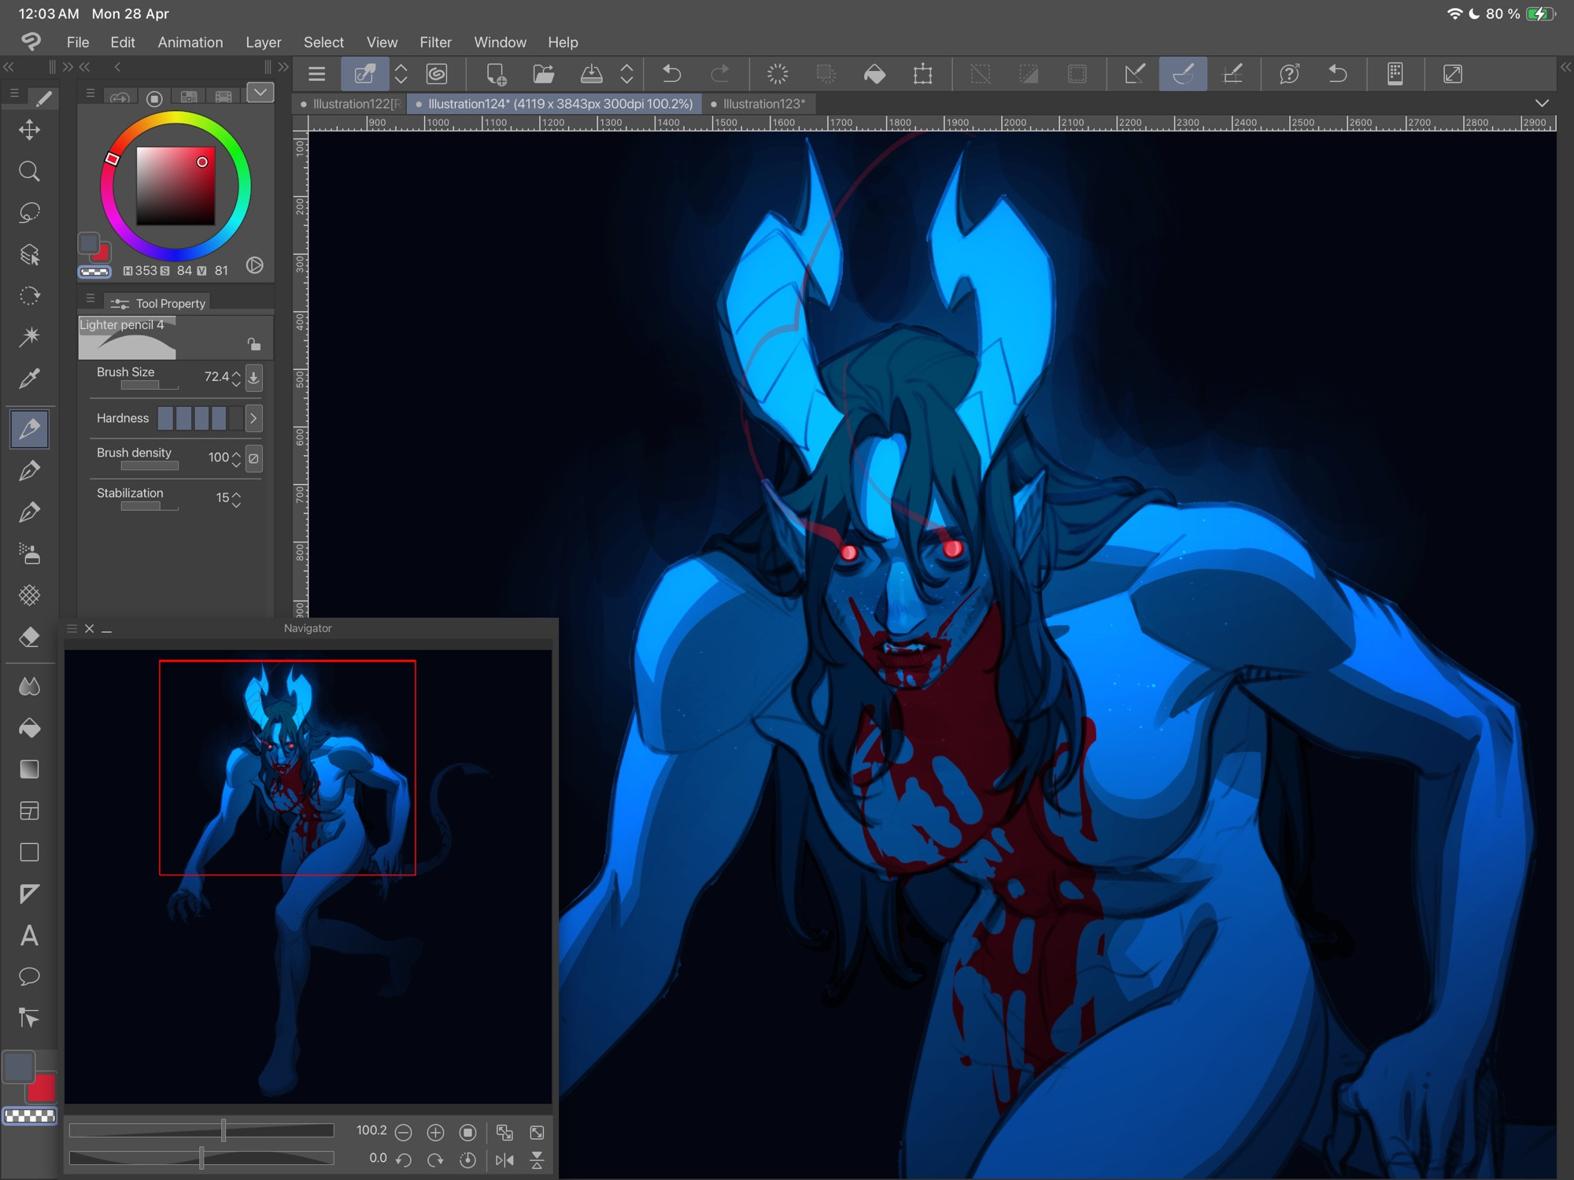Click the Brush density value field
This screenshot has width=1574, height=1180.
[x=217, y=457]
